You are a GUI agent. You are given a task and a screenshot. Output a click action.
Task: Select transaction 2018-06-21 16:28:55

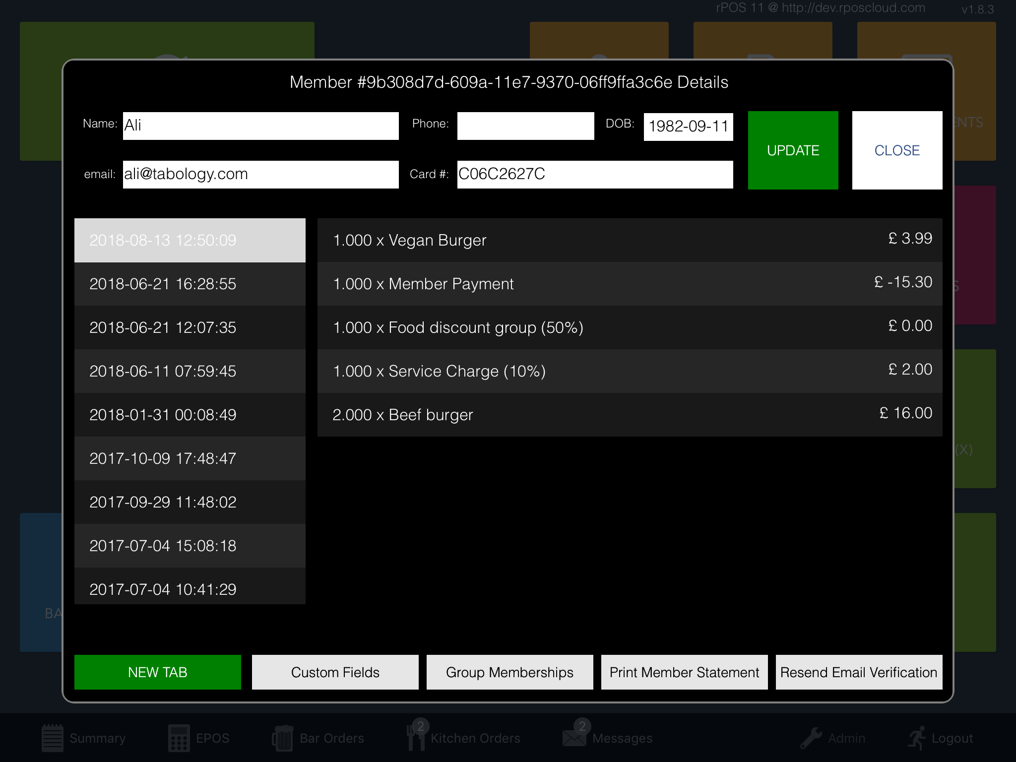point(190,284)
